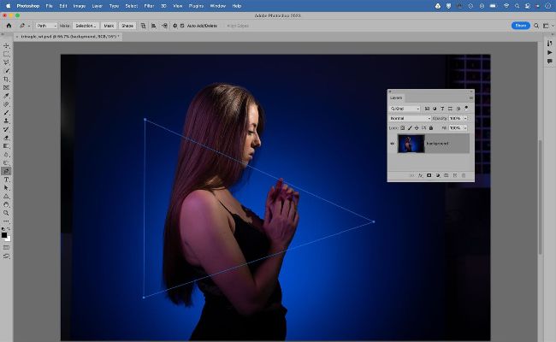The height and width of the screenshot is (342, 556).
Task: Click the lock all icon in Layers panel
Action: point(432,127)
